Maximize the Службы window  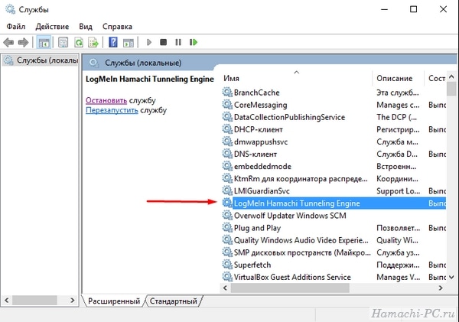[413, 9]
